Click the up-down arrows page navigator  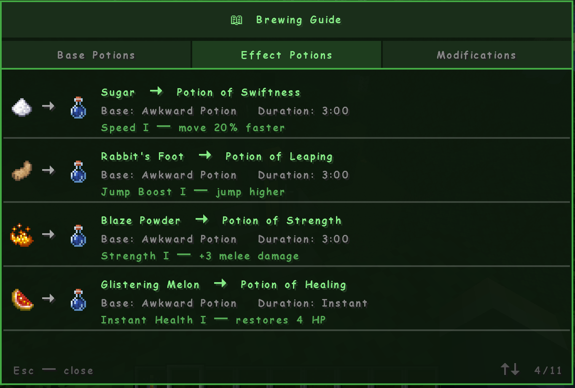pos(510,369)
